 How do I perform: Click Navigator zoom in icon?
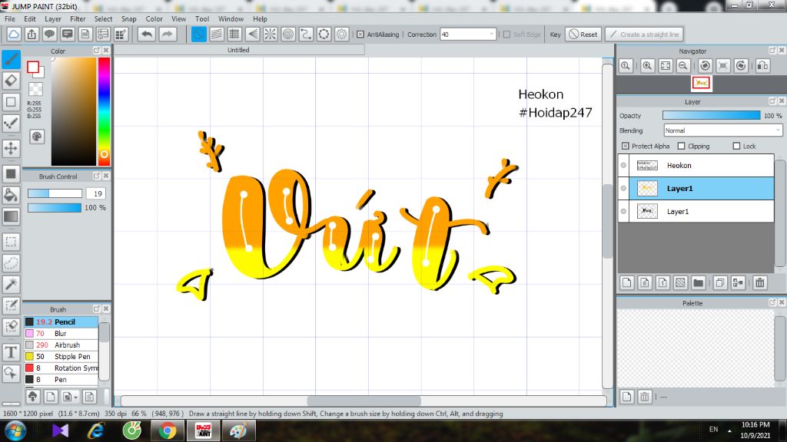(x=647, y=66)
